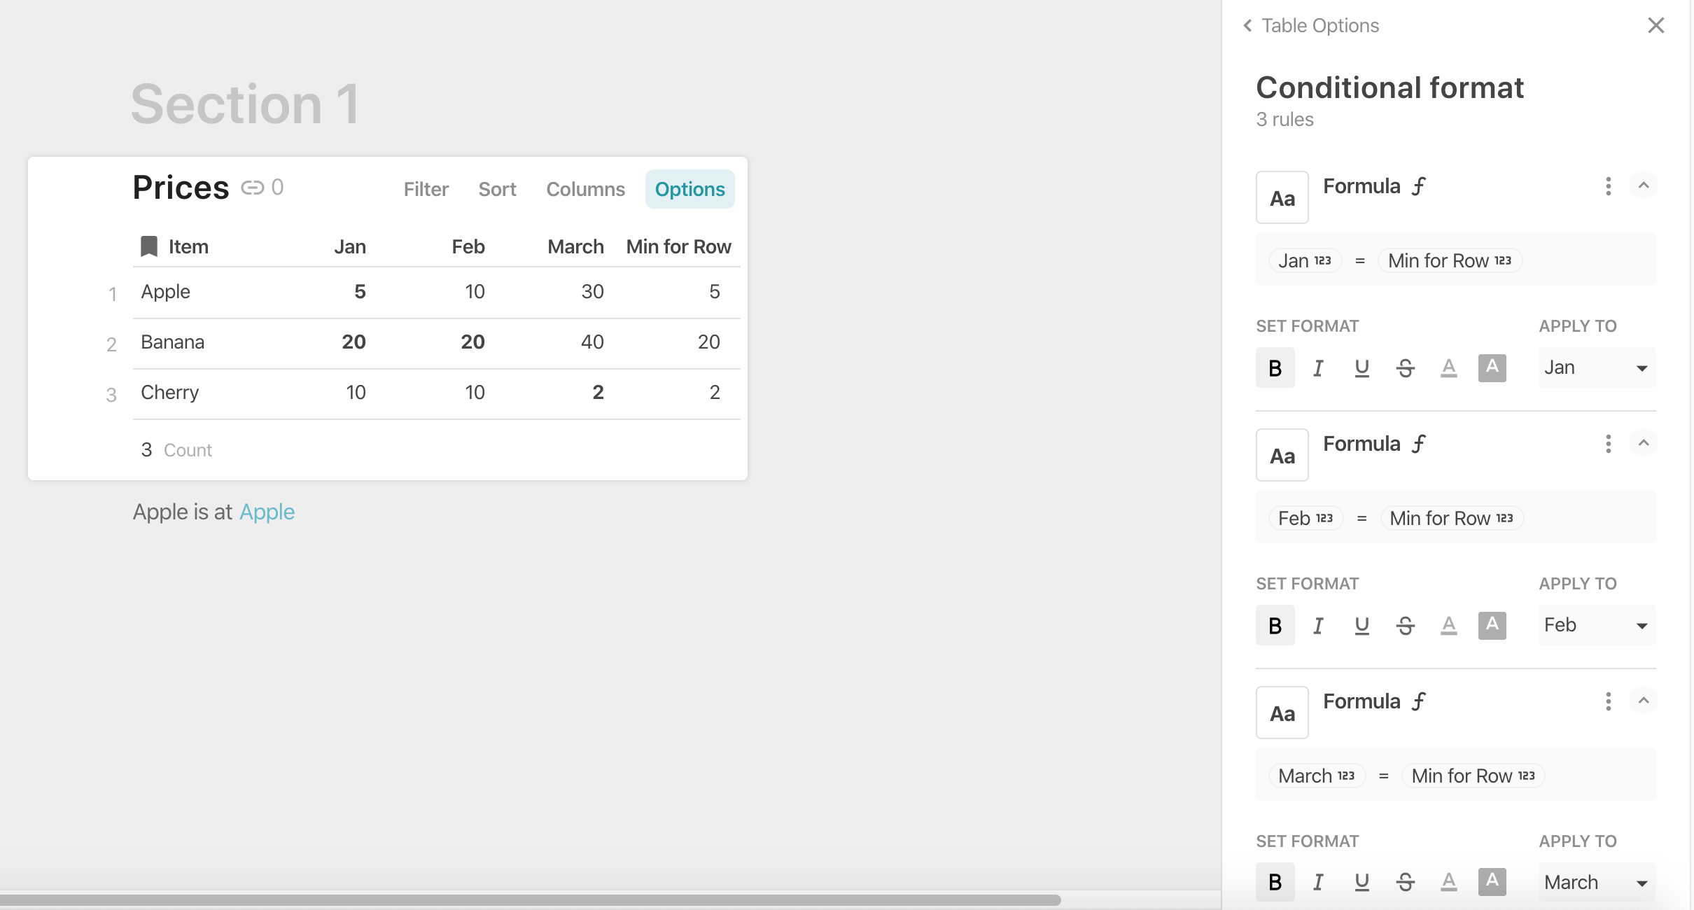1694x910 pixels.
Task: Toggle italic in the Jan rule format
Action: click(1318, 368)
